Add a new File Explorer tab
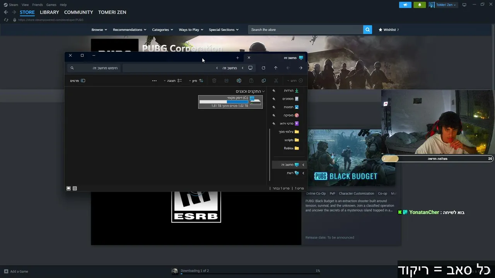The image size is (495, 278). pyautogui.click(x=237, y=58)
